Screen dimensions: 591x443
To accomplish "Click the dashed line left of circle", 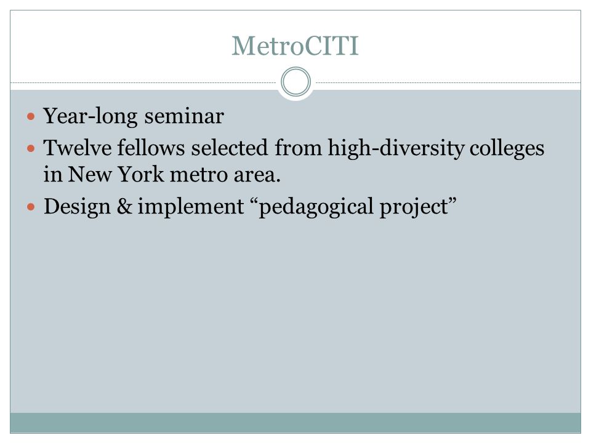I will point(143,82).
